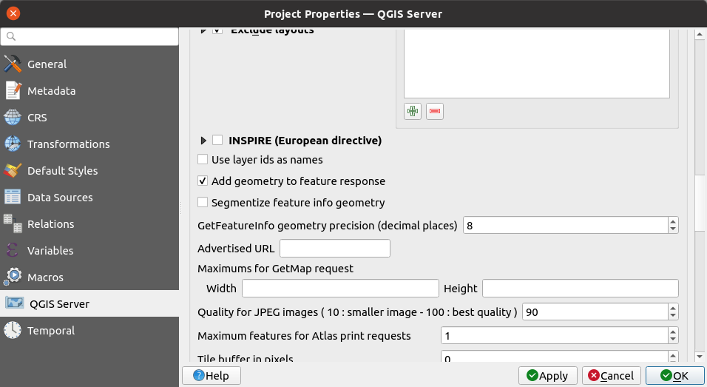This screenshot has height=387, width=707.
Task: Decrease maximum Atlas print features
Action: pos(673,340)
